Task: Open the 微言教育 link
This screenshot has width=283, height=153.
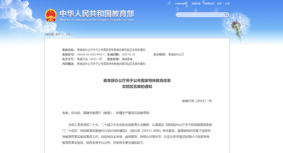Action: pos(196,4)
